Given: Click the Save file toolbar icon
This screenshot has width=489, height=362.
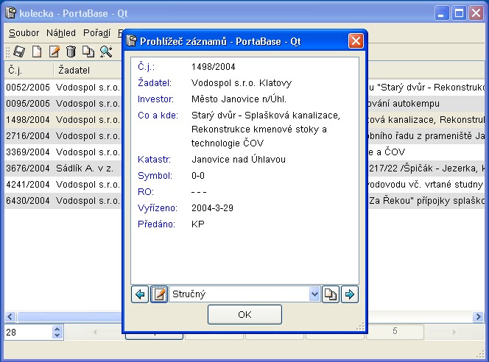Looking at the screenshot, I should pyautogui.click(x=19, y=52).
